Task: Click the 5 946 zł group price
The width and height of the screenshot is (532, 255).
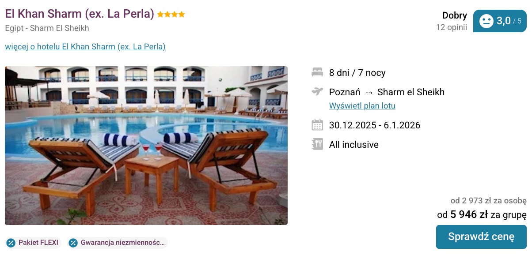Action: coord(471,215)
